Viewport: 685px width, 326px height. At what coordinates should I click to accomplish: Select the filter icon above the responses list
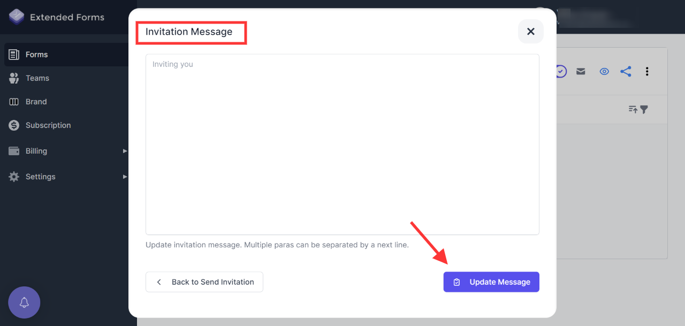click(644, 109)
